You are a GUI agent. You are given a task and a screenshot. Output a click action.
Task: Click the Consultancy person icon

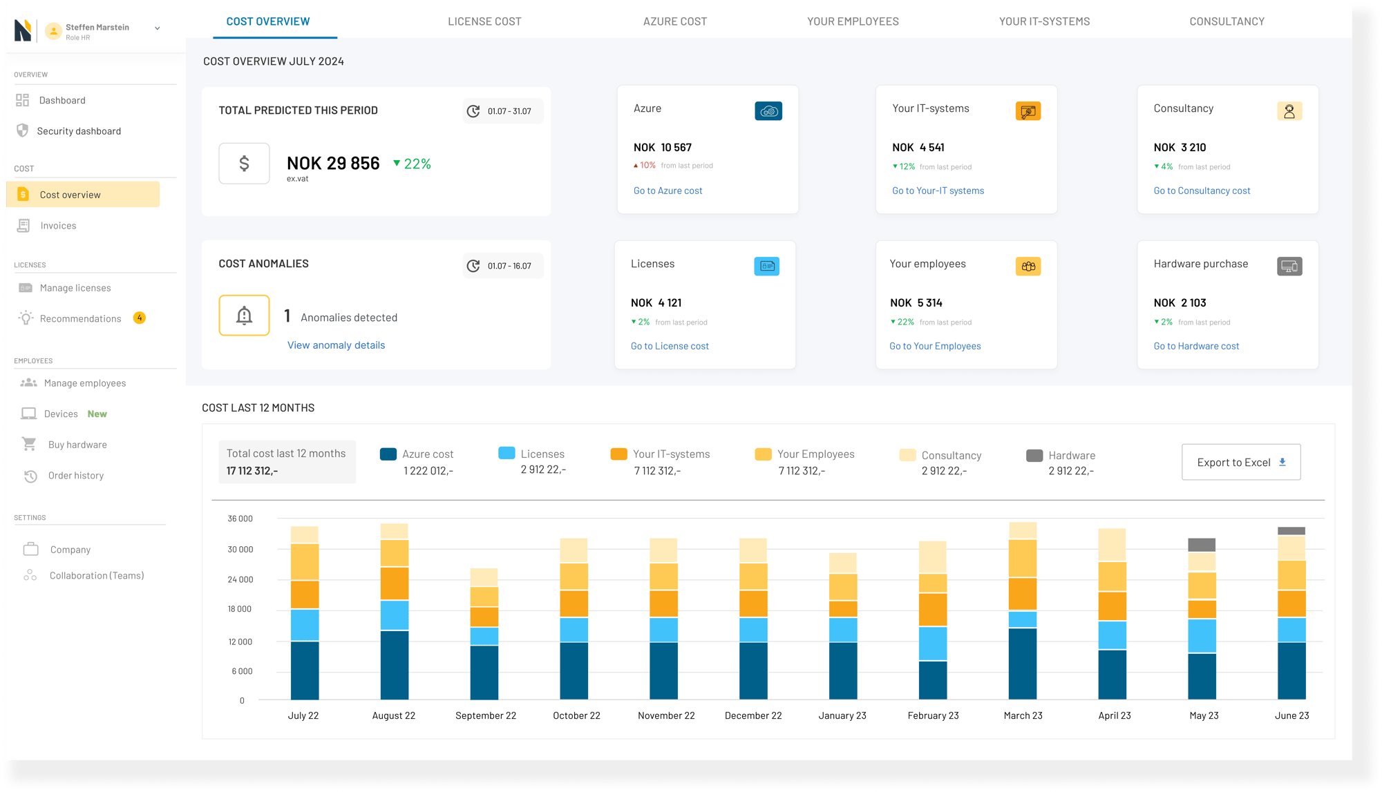pos(1289,111)
